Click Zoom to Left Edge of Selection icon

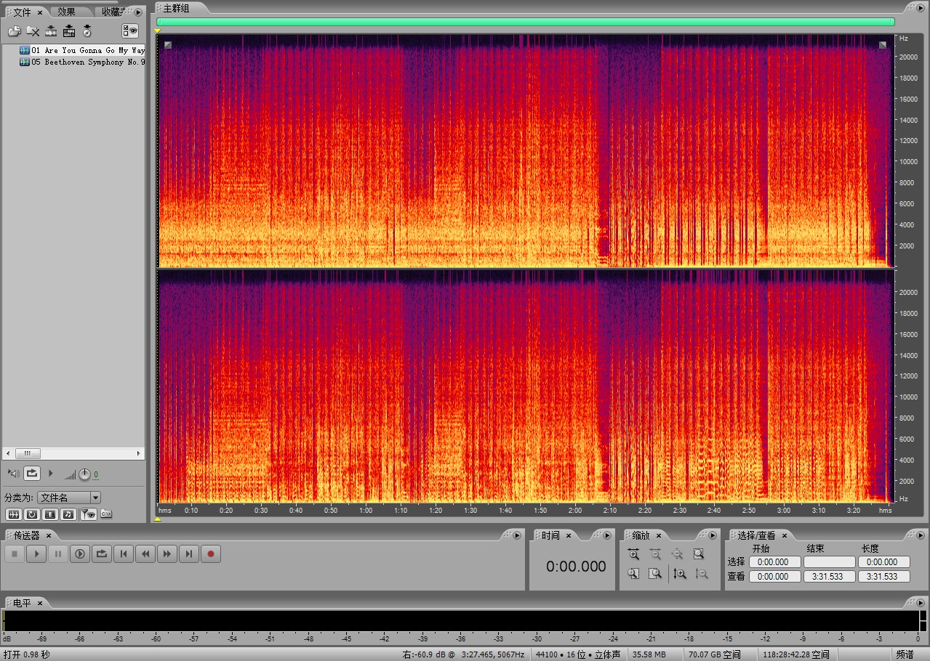pyautogui.click(x=633, y=574)
